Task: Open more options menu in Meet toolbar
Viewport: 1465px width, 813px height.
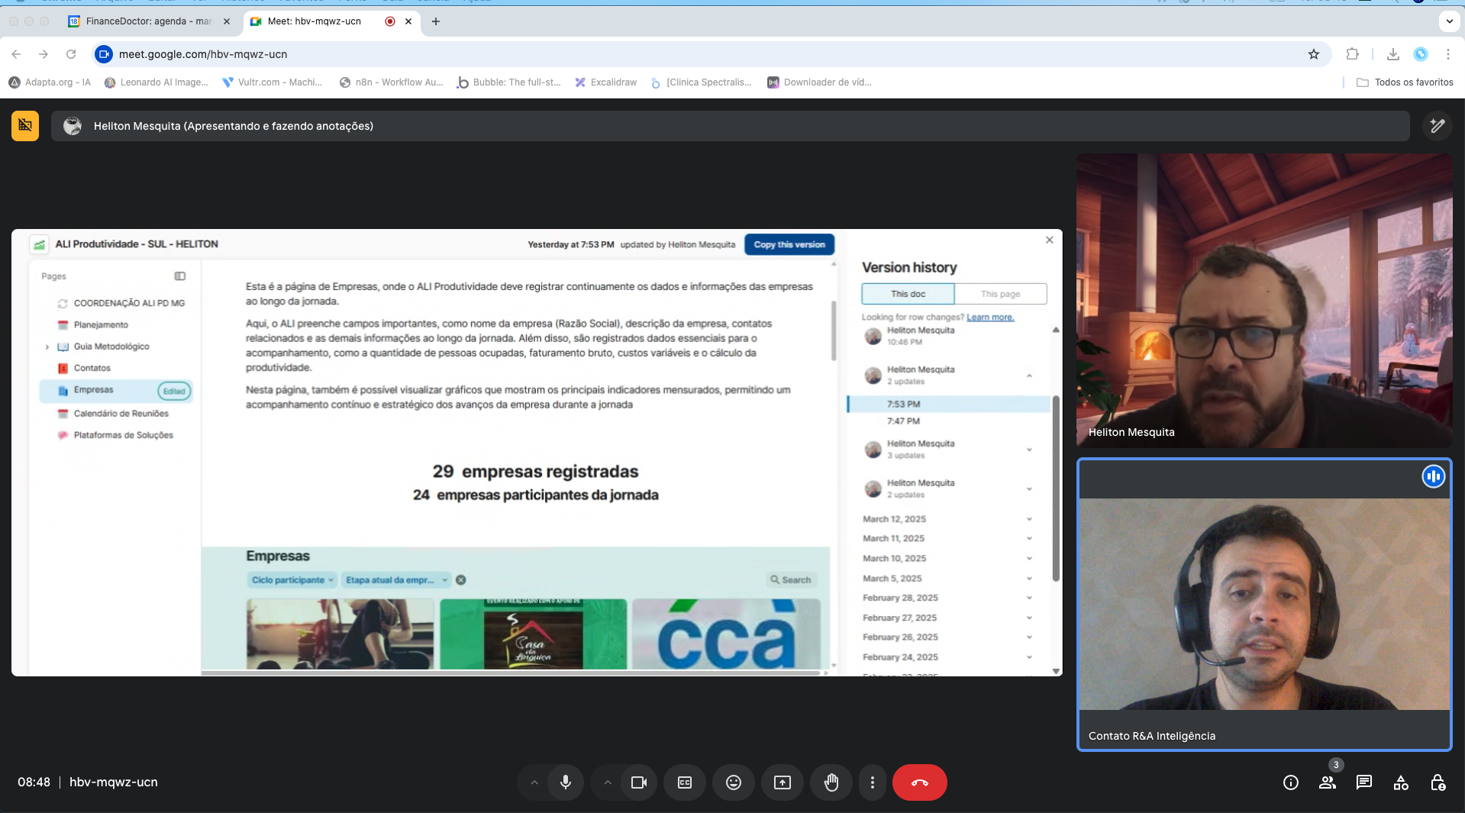Action: 873,782
